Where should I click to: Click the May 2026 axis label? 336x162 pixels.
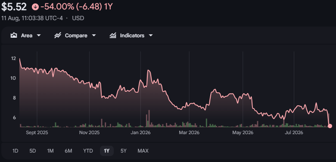tap(243, 132)
